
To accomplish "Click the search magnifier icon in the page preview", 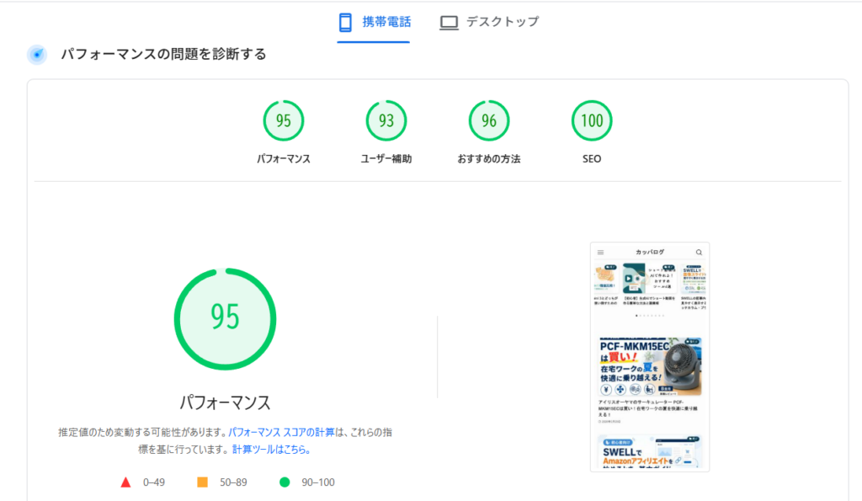I will click(699, 253).
